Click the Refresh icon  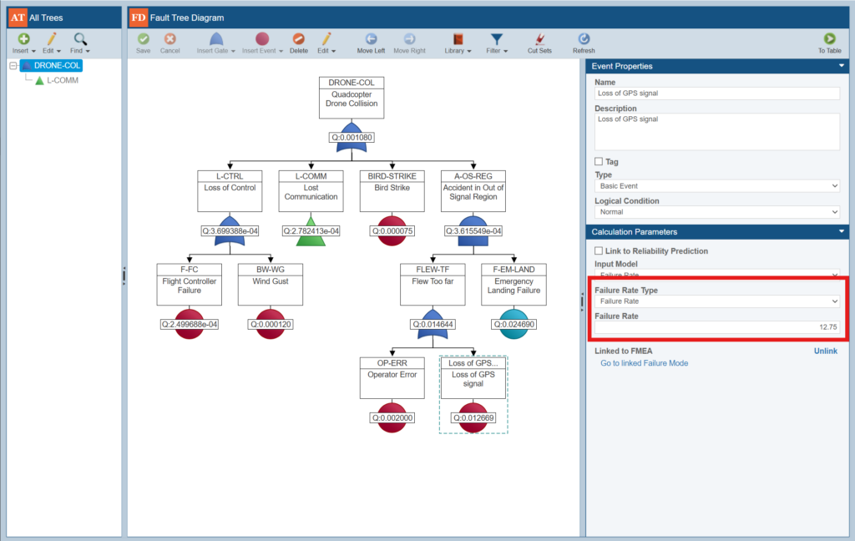pyautogui.click(x=584, y=43)
